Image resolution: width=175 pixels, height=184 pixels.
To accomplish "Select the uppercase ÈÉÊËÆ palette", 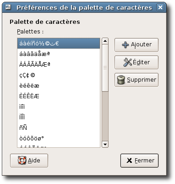I will coord(59,96).
